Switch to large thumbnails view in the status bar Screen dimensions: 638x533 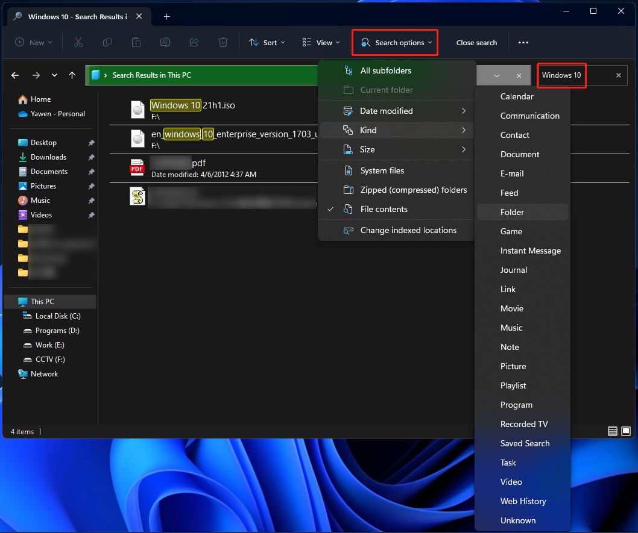tap(626, 431)
